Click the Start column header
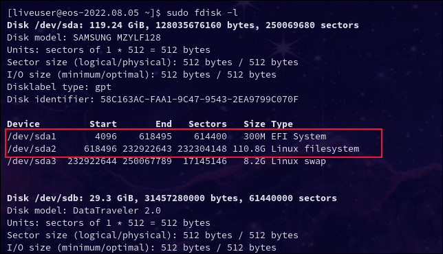The width and height of the screenshot is (443, 254). coord(103,124)
